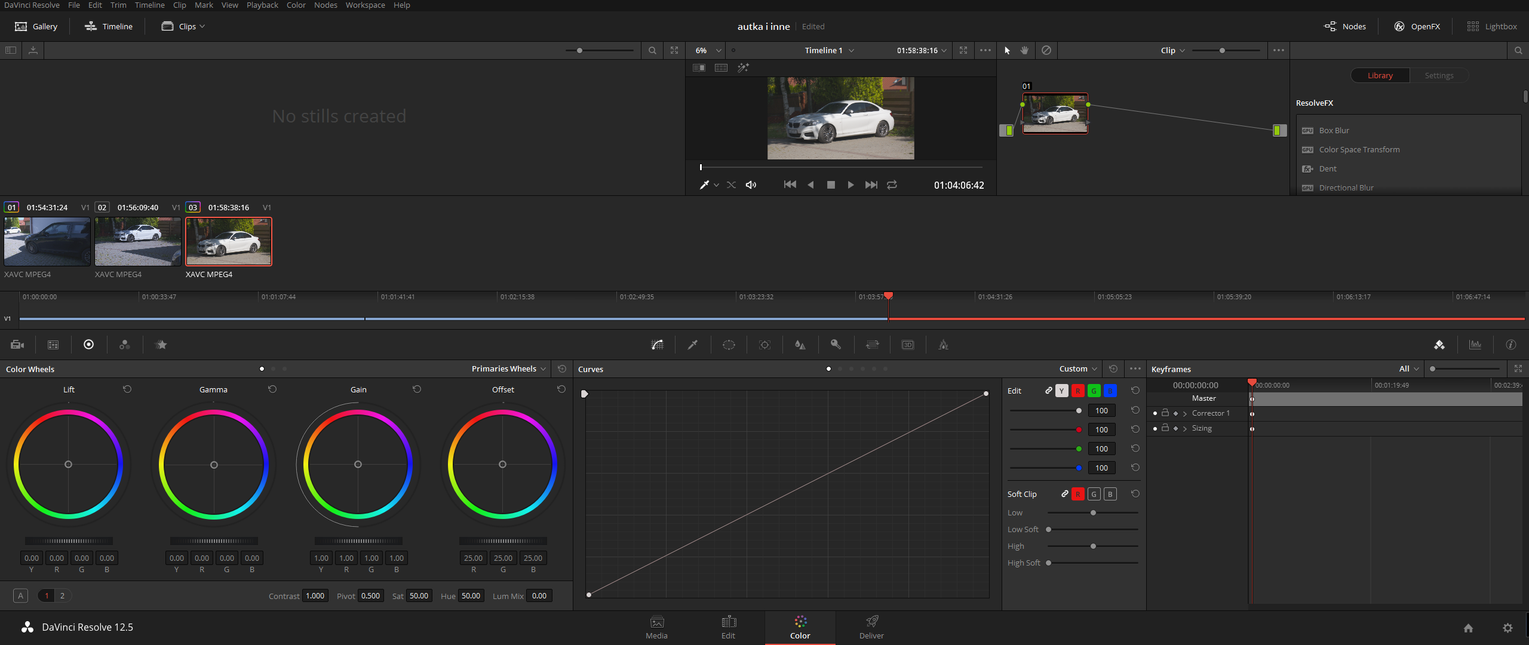The image size is (1529, 645).
Task: Open the Sizing palette icon
Action: pos(872,345)
